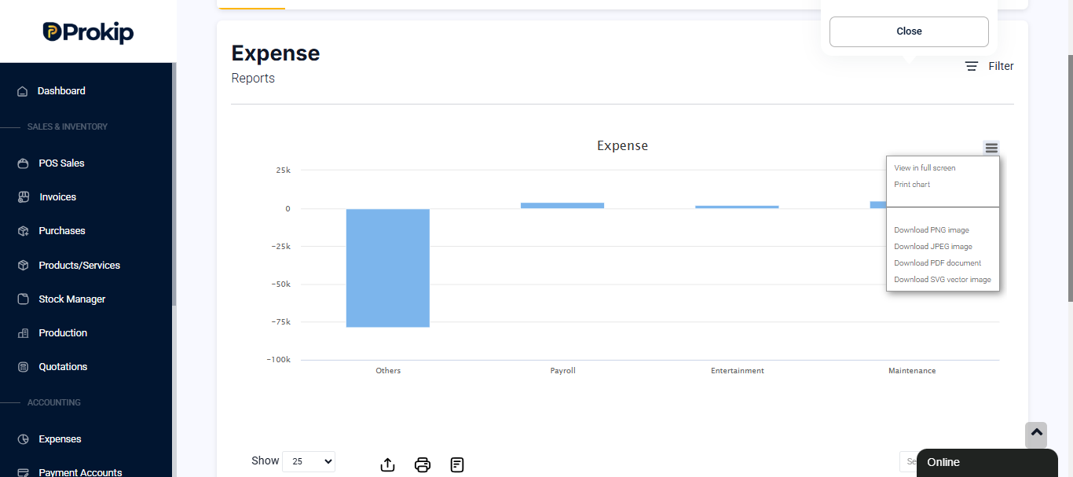
Task: Open the Online chat widget
Action: [x=987, y=463]
